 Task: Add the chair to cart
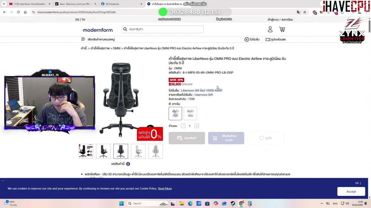[226, 138]
